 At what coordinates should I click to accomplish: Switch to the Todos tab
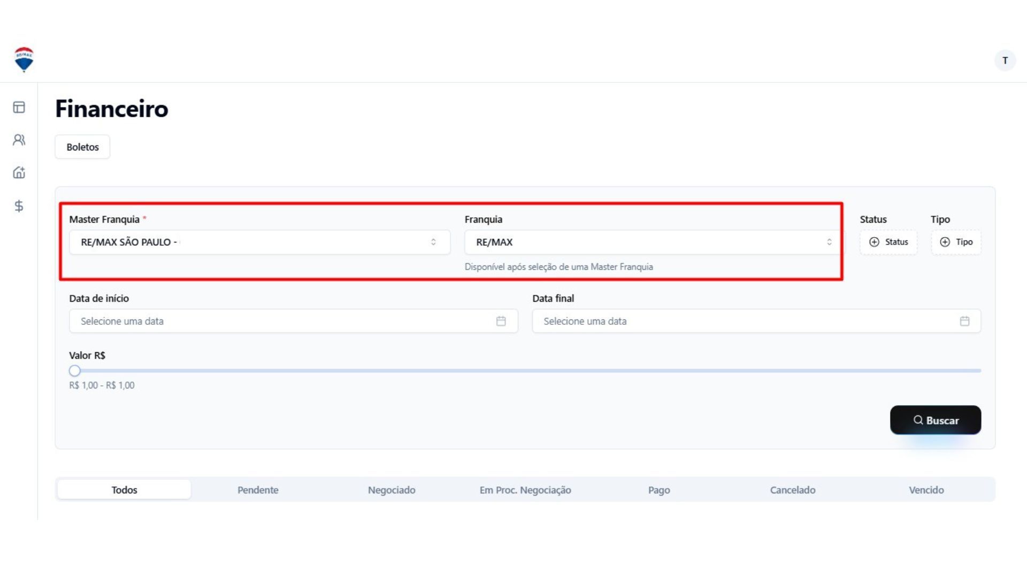point(124,490)
